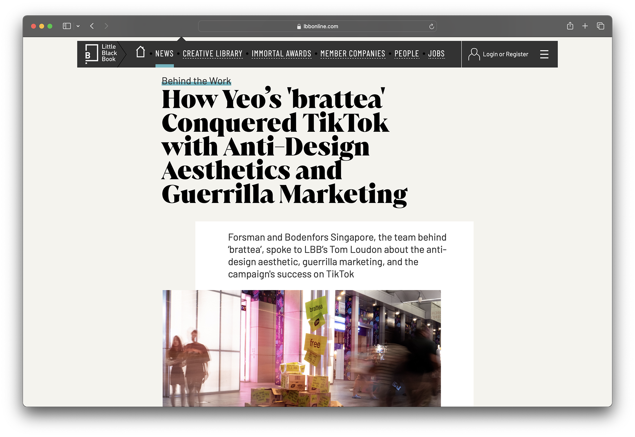Show tab overview icon

click(601, 26)
